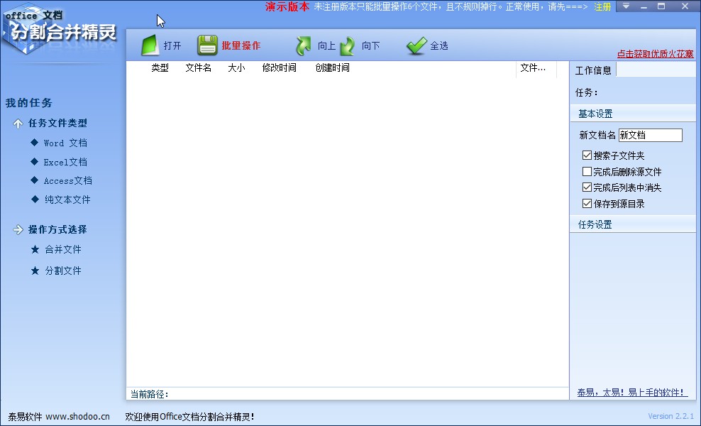Uncheck 保存到源目录 option
The height and width of the screenshot is (426, 701).
click(587, 204)
